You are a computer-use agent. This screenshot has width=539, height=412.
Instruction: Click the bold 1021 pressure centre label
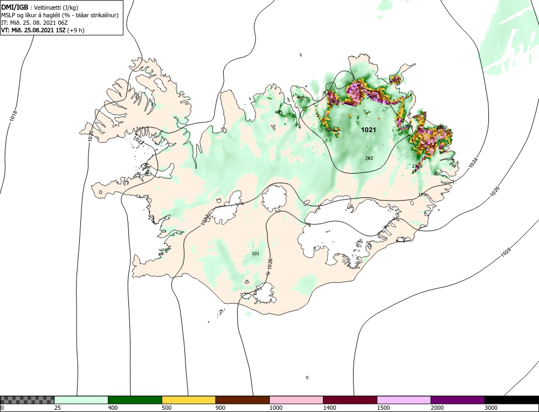(x=369, y=129)
